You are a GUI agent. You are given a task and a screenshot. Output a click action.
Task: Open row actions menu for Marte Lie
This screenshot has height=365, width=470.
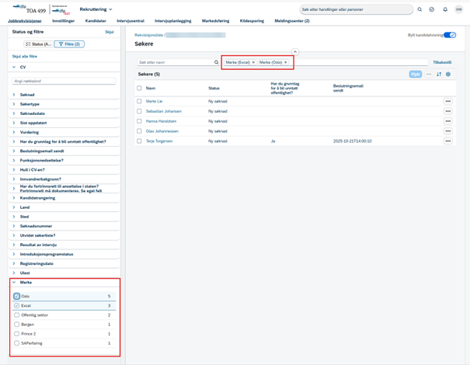pos(447,101)
